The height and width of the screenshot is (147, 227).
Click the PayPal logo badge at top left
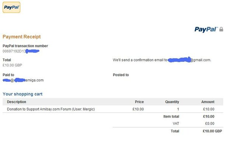(x=11, y=7)
